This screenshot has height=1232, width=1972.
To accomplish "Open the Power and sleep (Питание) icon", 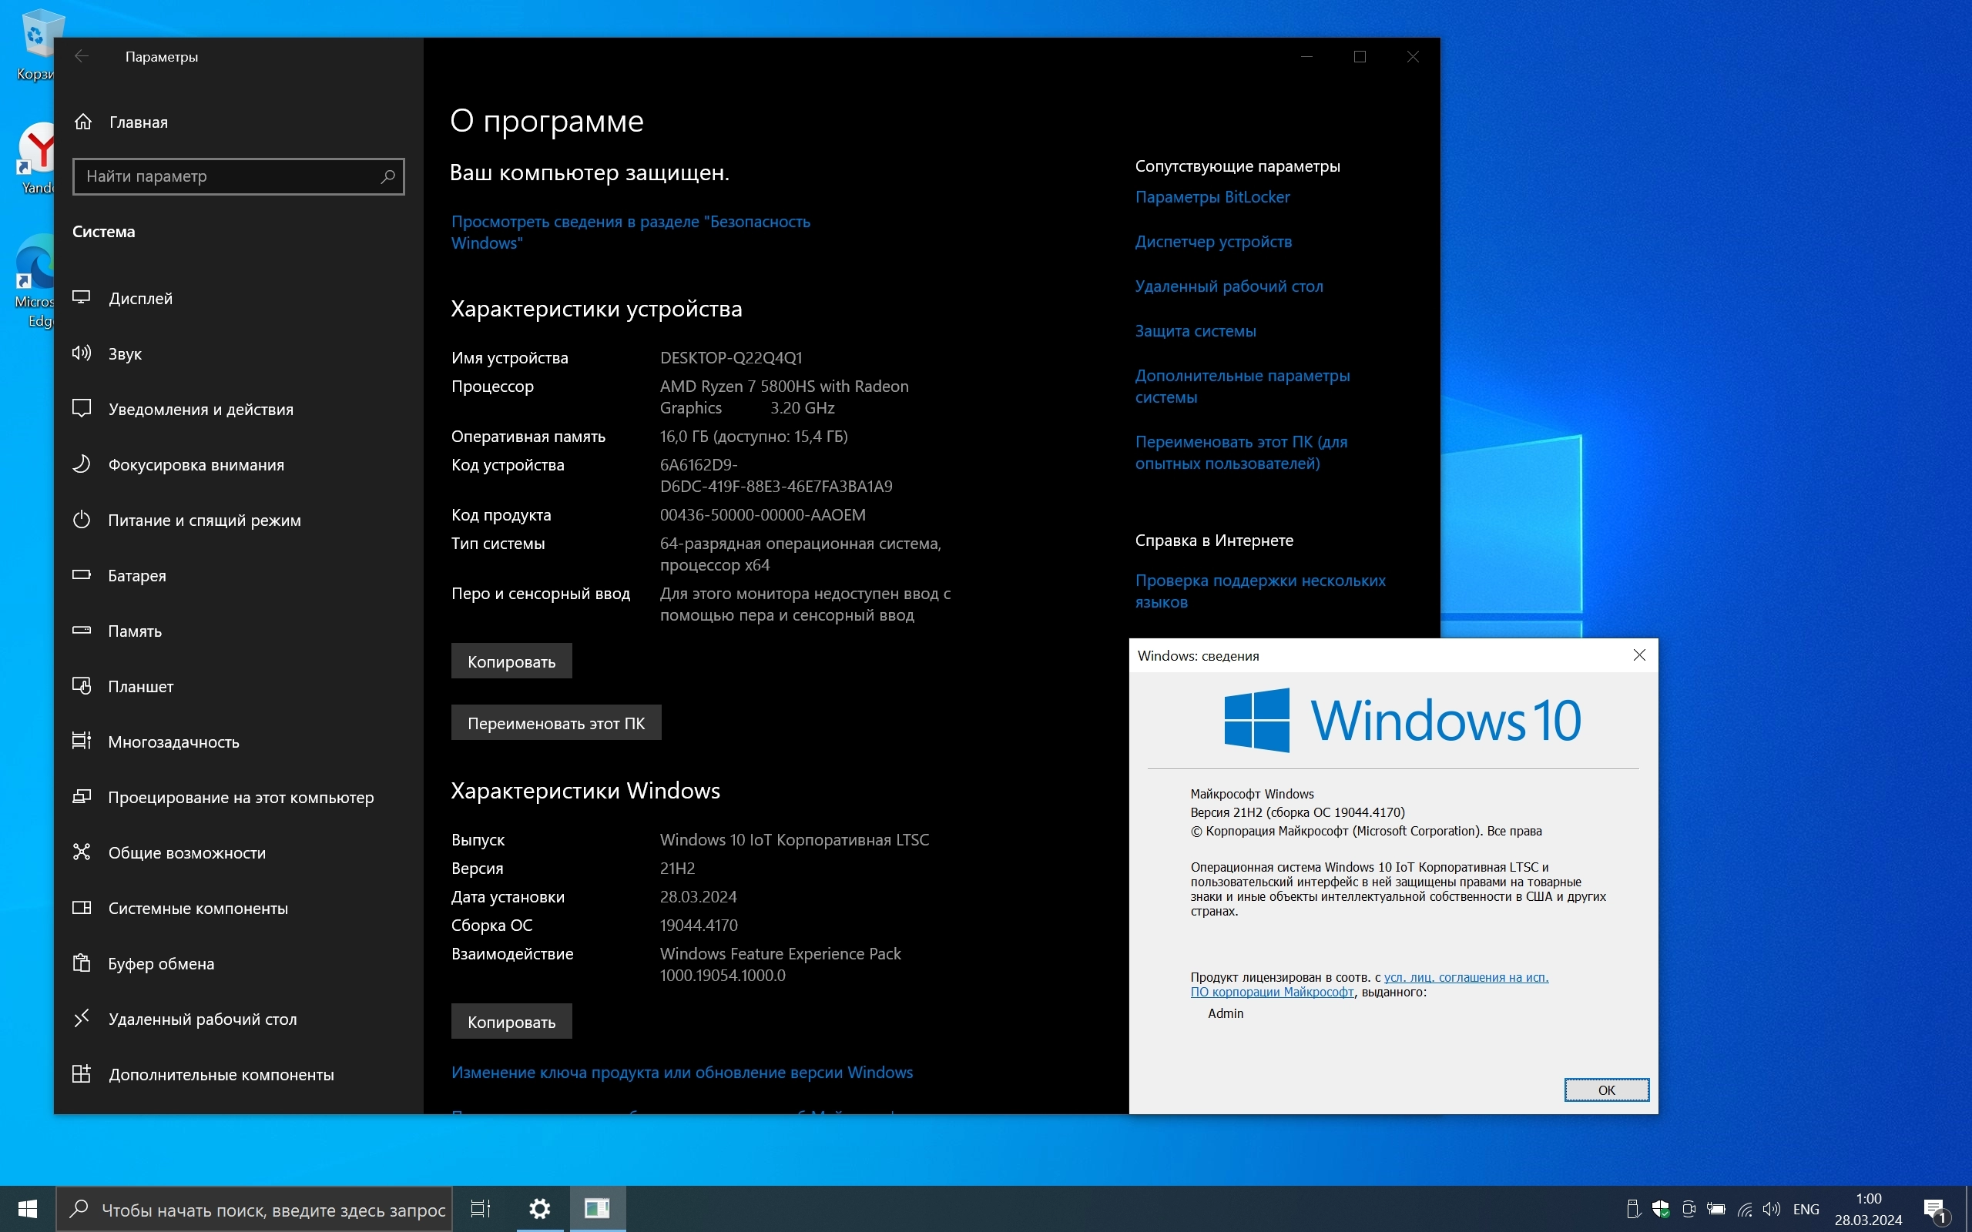I will (82, 519).
